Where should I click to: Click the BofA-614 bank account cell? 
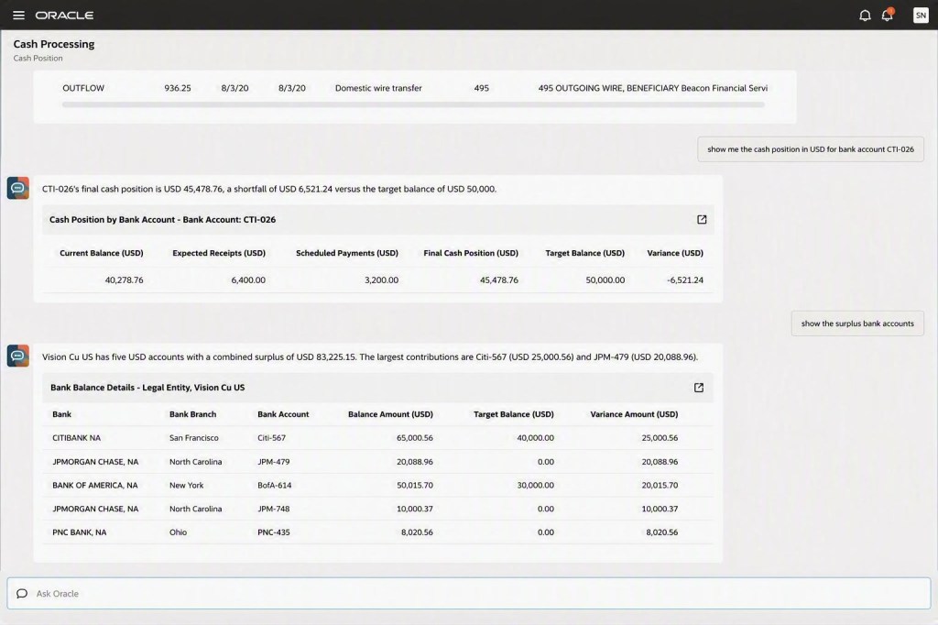coord(275,485)
